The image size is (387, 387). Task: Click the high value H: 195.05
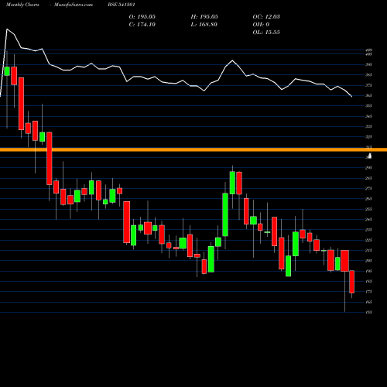click(204, 17)
